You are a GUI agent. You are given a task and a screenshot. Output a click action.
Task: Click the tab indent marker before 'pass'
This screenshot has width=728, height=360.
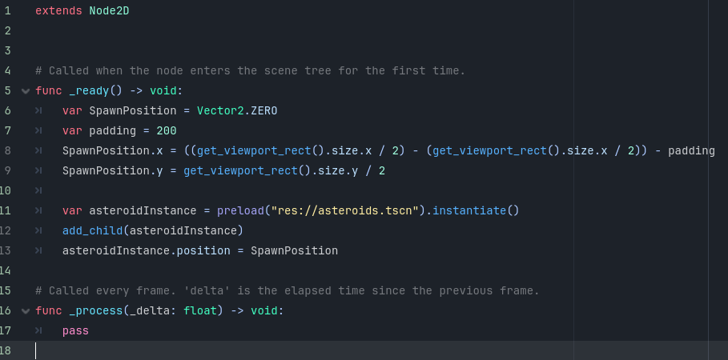pos(38,330)
